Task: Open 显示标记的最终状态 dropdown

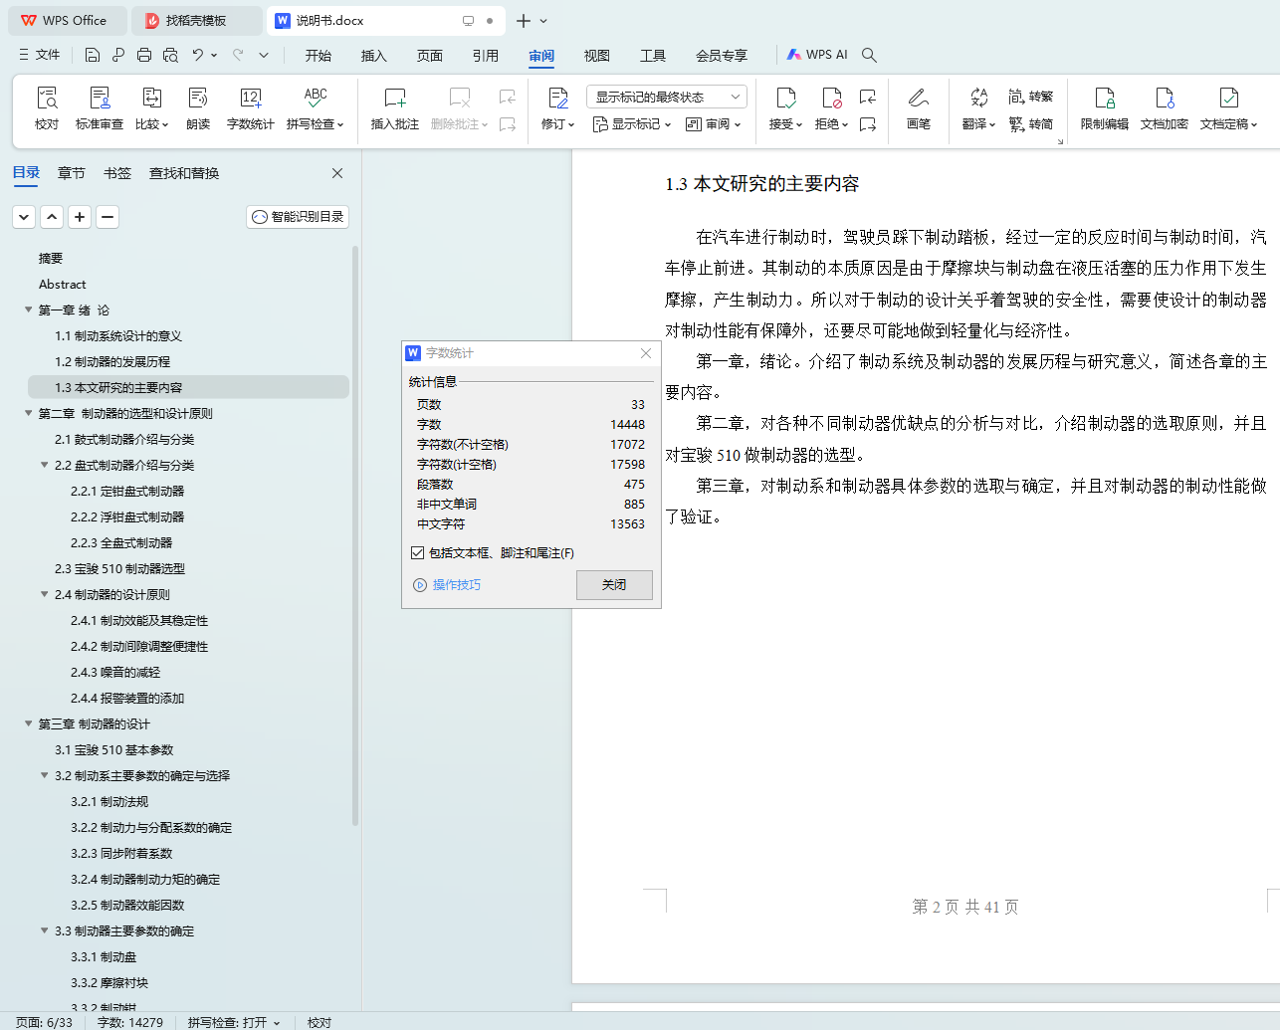Action: pos(667,97)
